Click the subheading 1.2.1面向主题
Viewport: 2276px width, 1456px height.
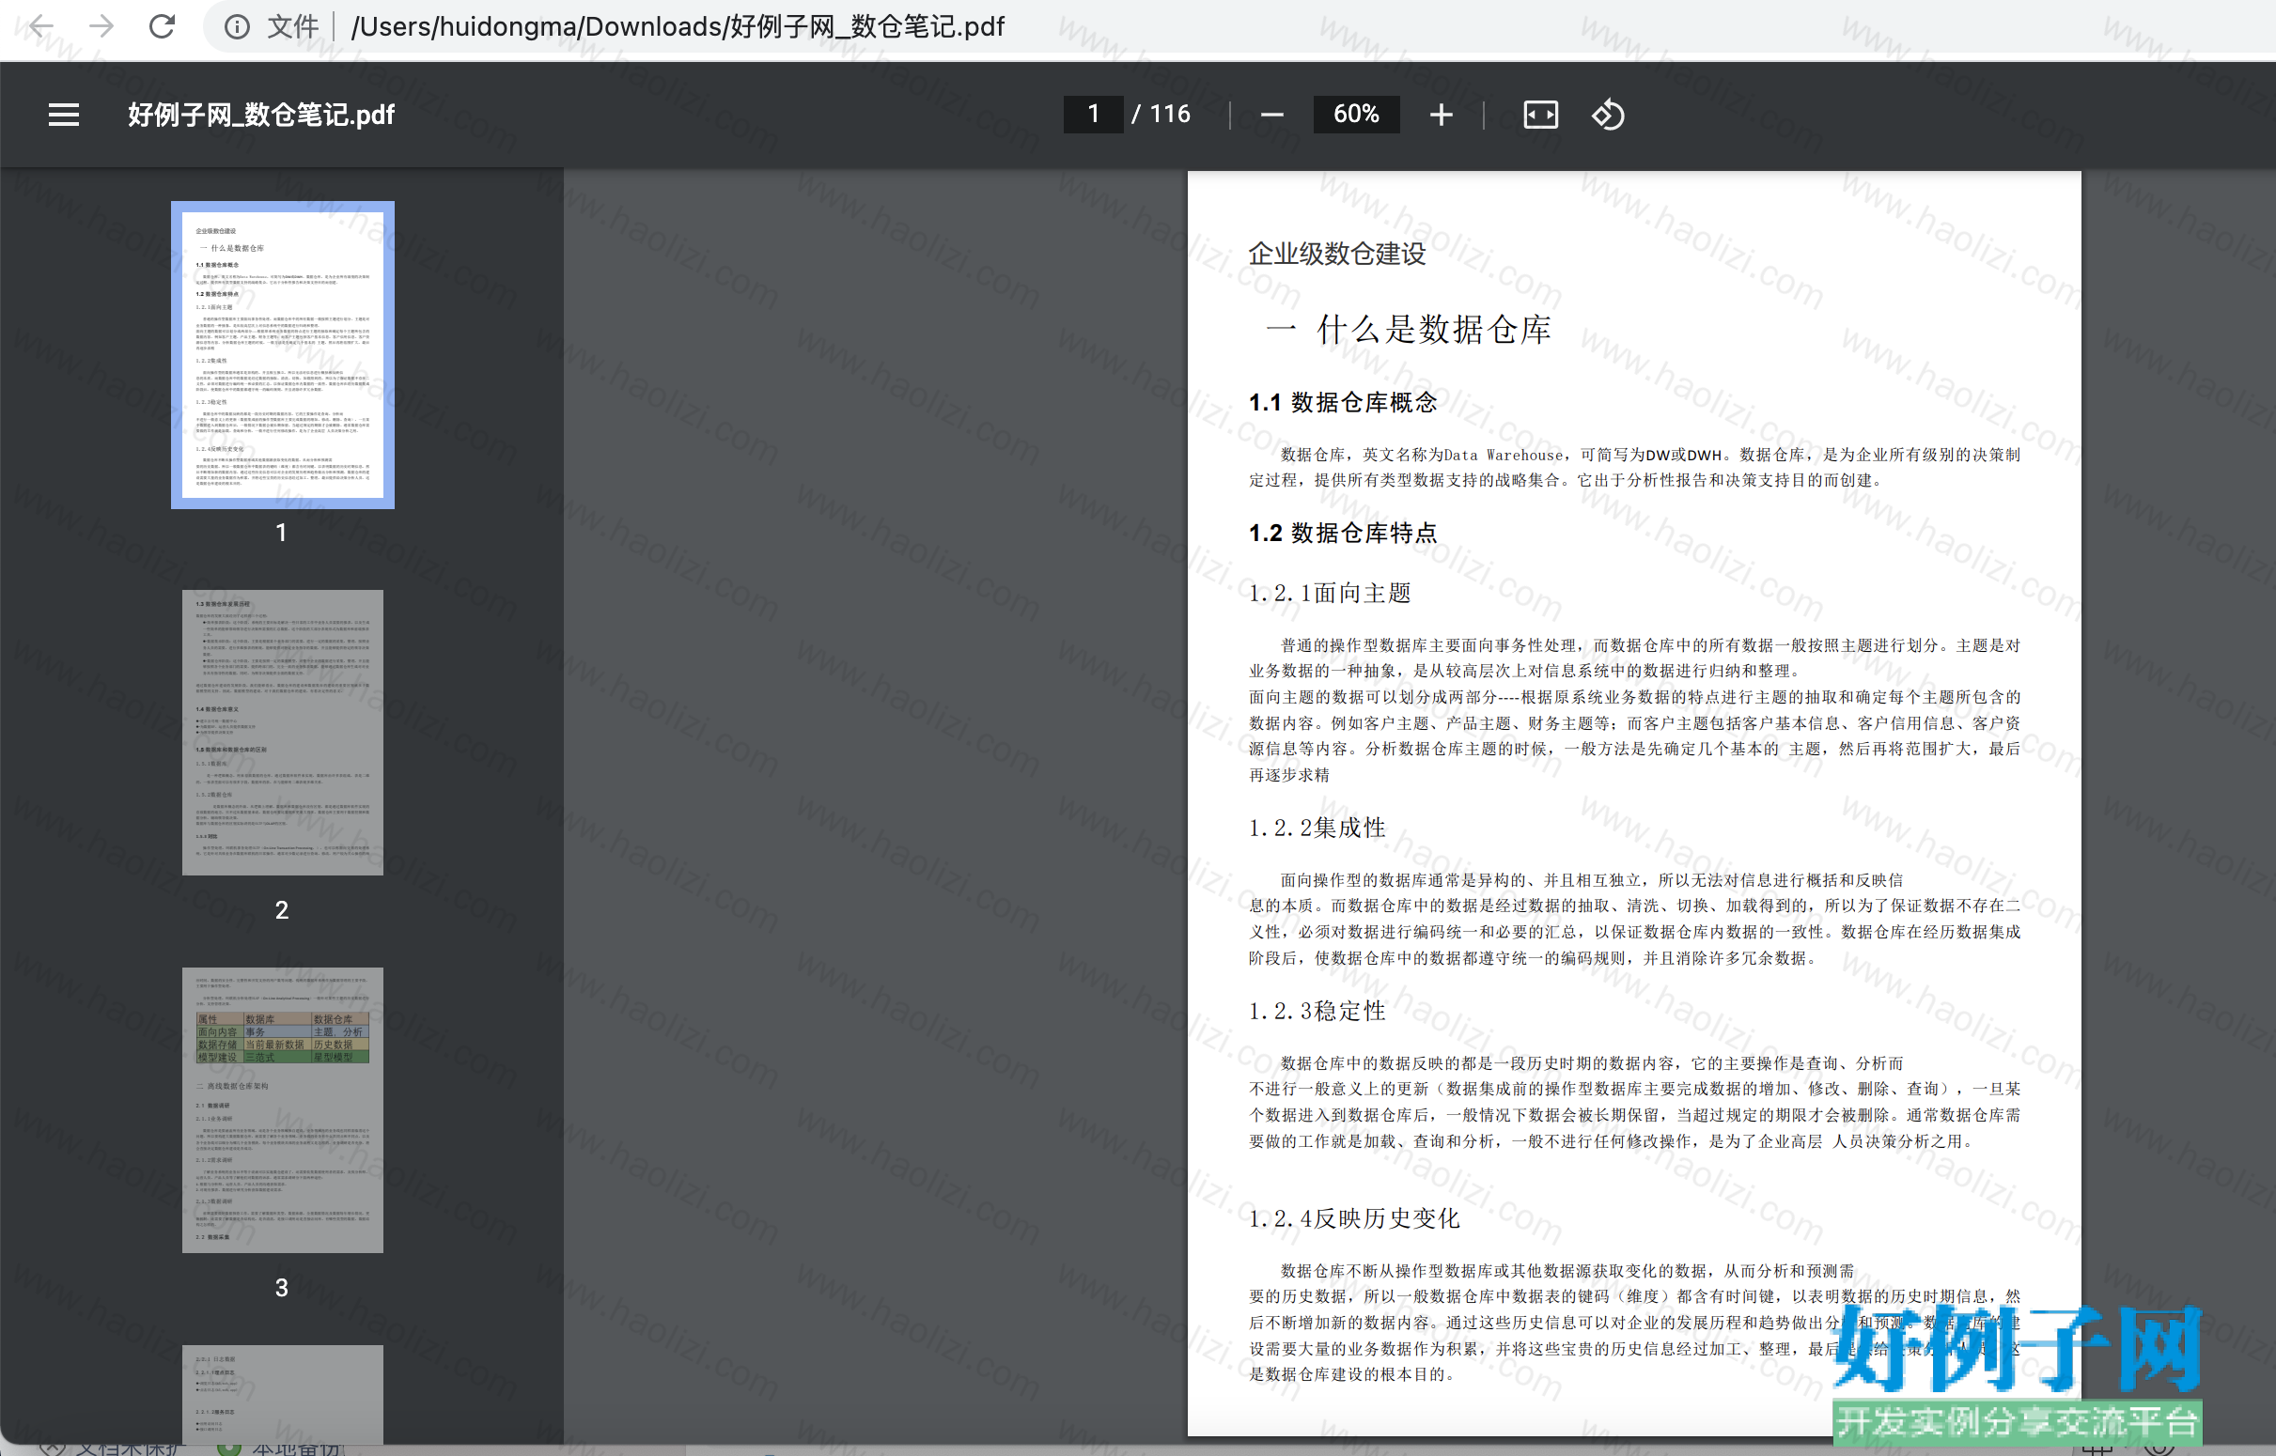(x=1330, y=593)
